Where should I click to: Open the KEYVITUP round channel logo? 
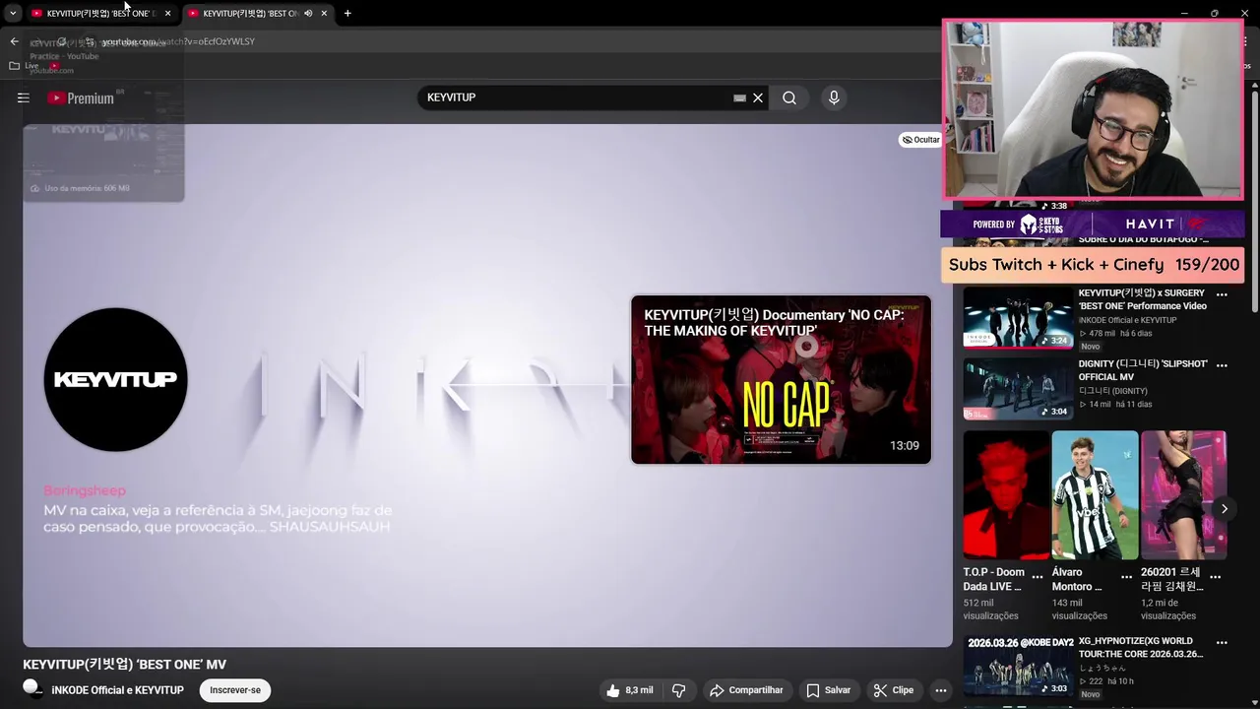pos(116,379)
